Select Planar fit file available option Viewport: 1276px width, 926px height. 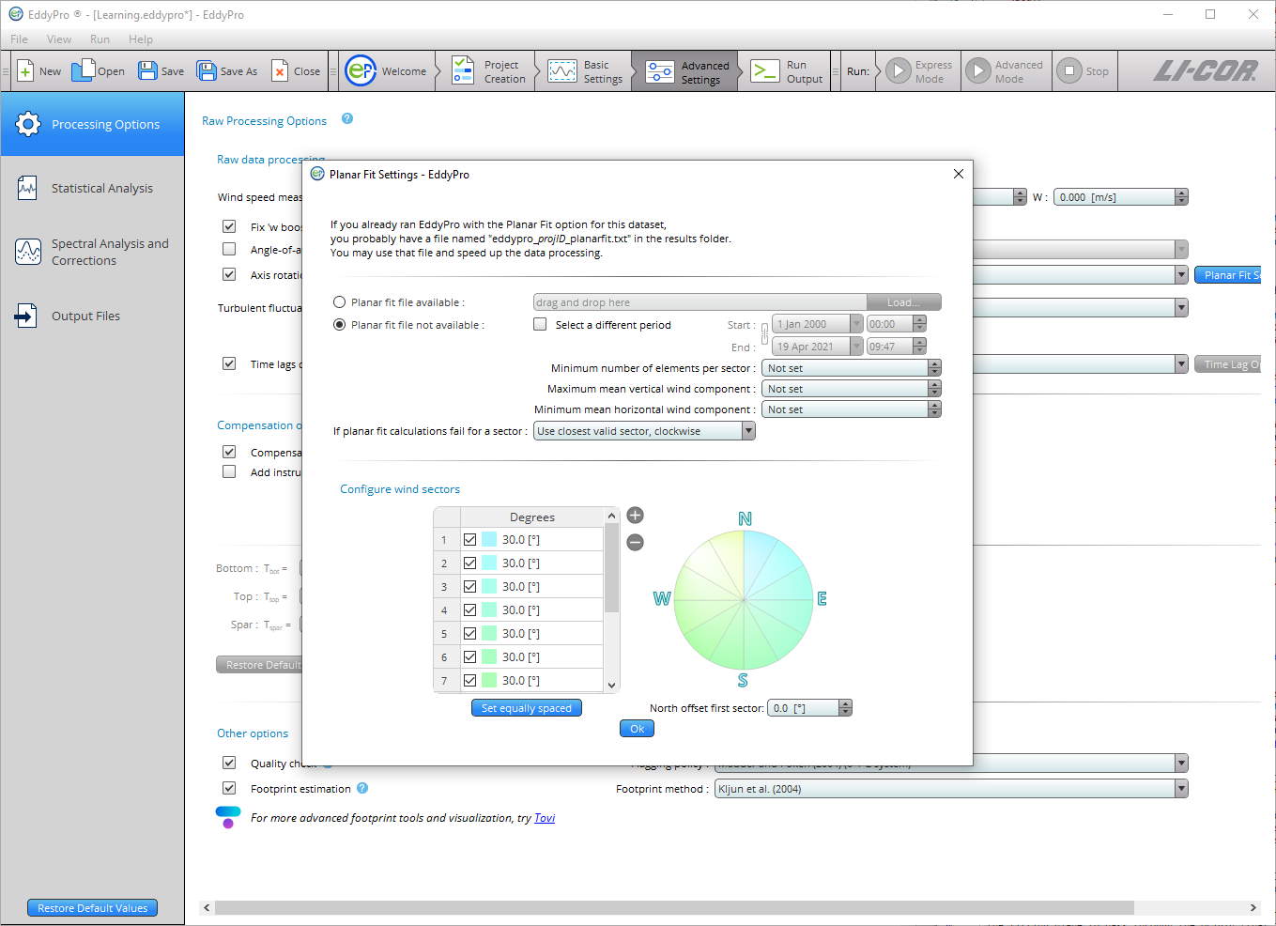pyautogui.click(x=340, y=302)
